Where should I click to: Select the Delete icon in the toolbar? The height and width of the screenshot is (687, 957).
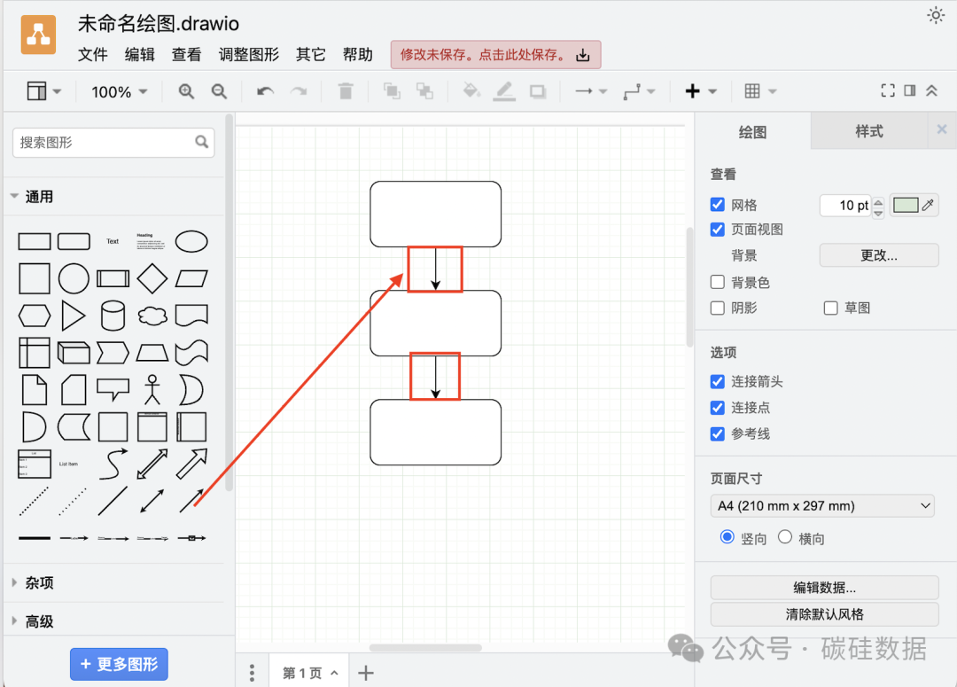click(x=346, y=90)
